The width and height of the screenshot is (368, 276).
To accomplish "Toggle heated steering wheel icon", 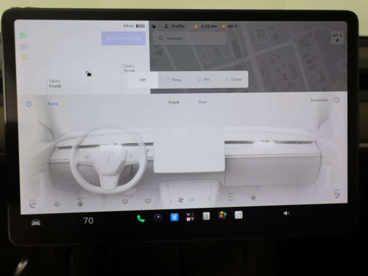I will [80, 202].
